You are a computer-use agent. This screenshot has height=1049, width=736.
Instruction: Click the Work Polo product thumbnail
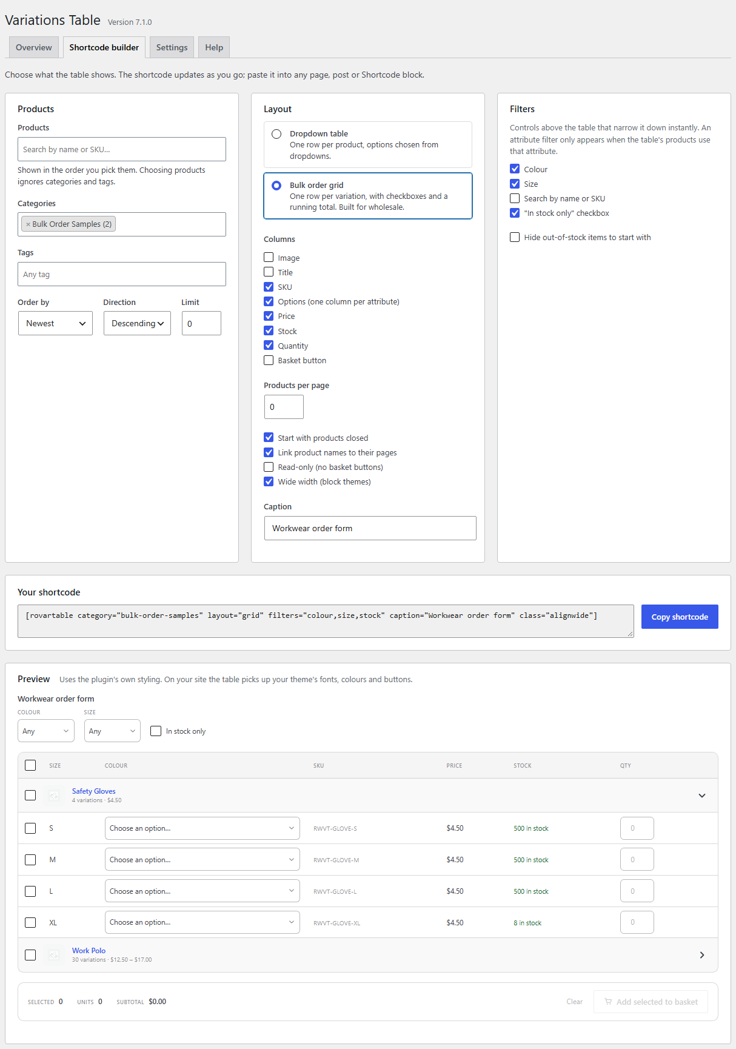[x=55, y=955]
